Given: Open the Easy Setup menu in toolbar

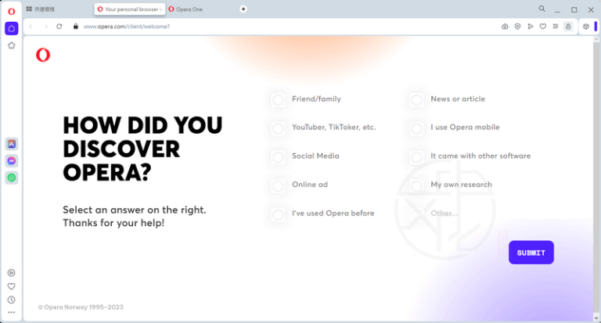Looking at the screenshot, I should (x=556, y=26).
